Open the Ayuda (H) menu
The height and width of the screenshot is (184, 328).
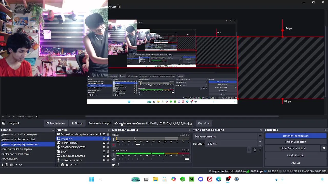point(114,7)
